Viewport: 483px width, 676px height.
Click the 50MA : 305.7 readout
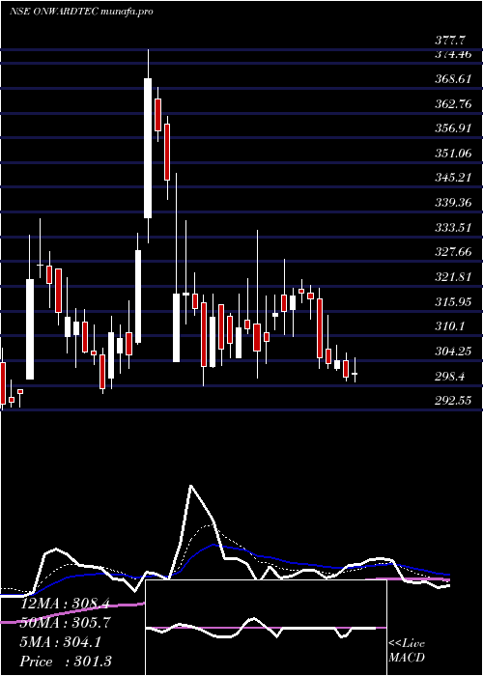(x=66, y=623)
